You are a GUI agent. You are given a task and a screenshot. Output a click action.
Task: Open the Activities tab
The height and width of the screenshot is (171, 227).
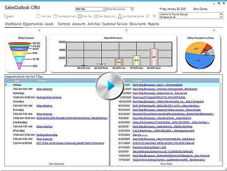pos(94,24)
